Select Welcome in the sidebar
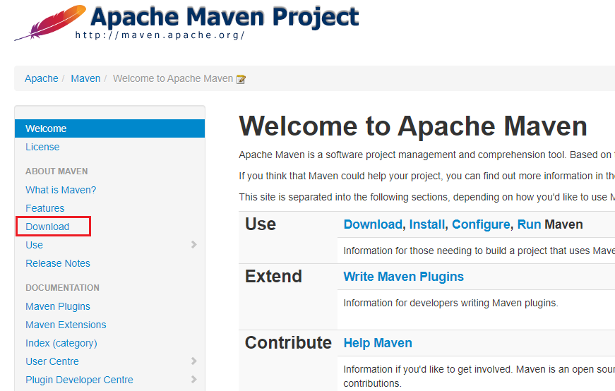Screen dimensions: 615x391 [x=109, y=128]
